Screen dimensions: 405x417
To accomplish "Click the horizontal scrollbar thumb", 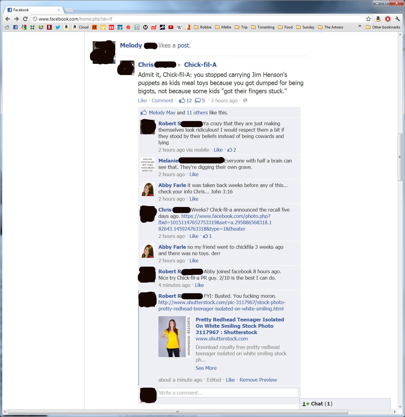I will [178, 412].
